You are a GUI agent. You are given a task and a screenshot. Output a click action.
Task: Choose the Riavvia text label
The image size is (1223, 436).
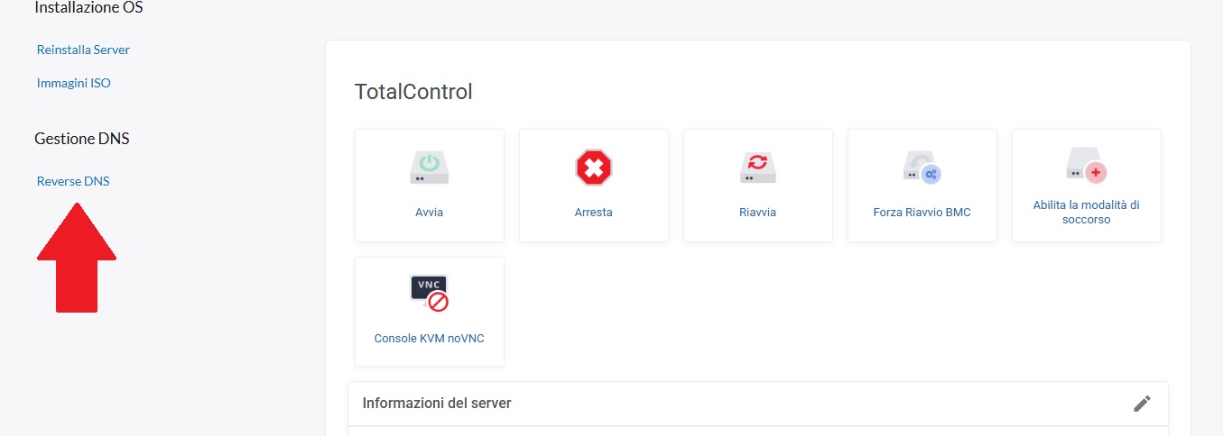coord(757,213)
